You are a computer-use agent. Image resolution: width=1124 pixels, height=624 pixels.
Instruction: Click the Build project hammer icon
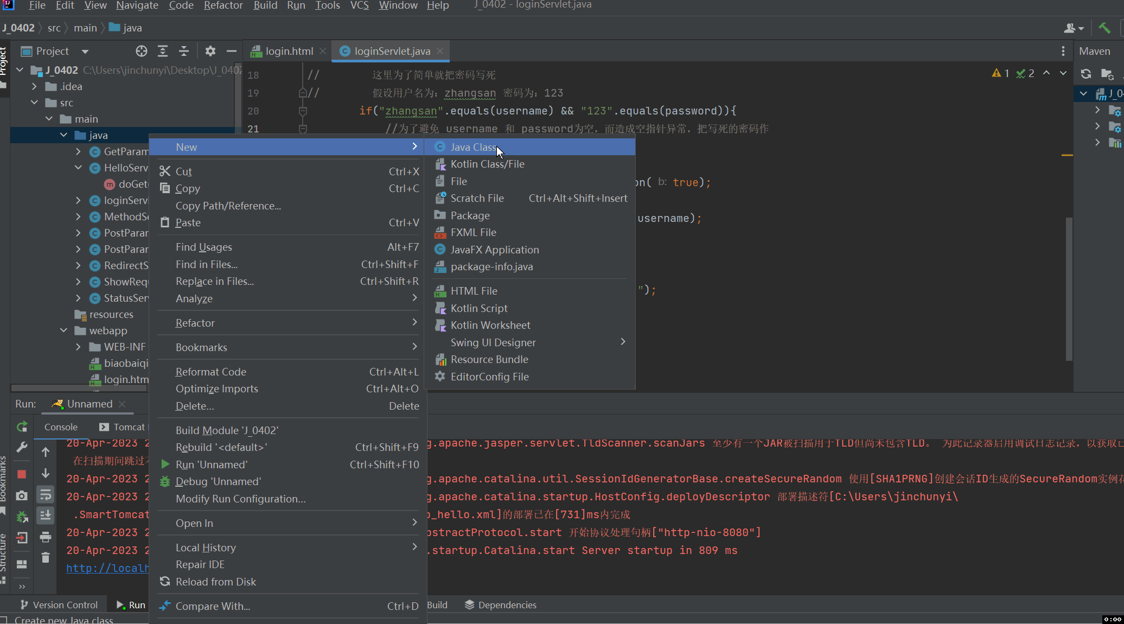click(1104, 28)
